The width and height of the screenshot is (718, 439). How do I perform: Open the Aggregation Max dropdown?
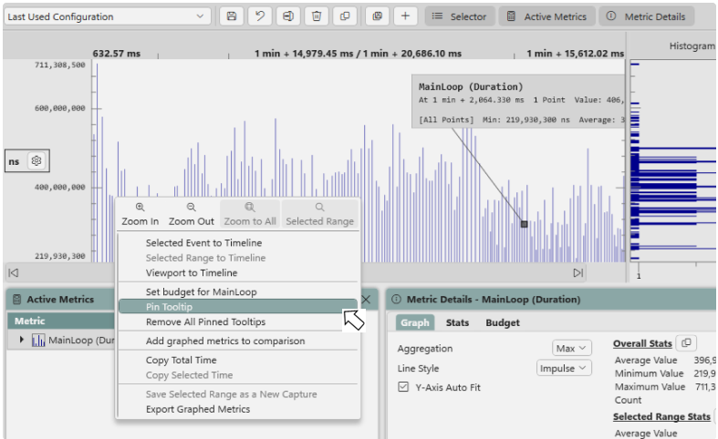click(571, 348)
